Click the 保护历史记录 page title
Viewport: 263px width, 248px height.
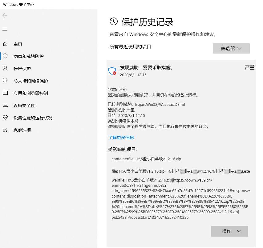click(x=147, y=22)
